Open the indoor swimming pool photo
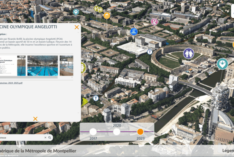Viewport: 234px width, 157px height. tap(42, 65)
